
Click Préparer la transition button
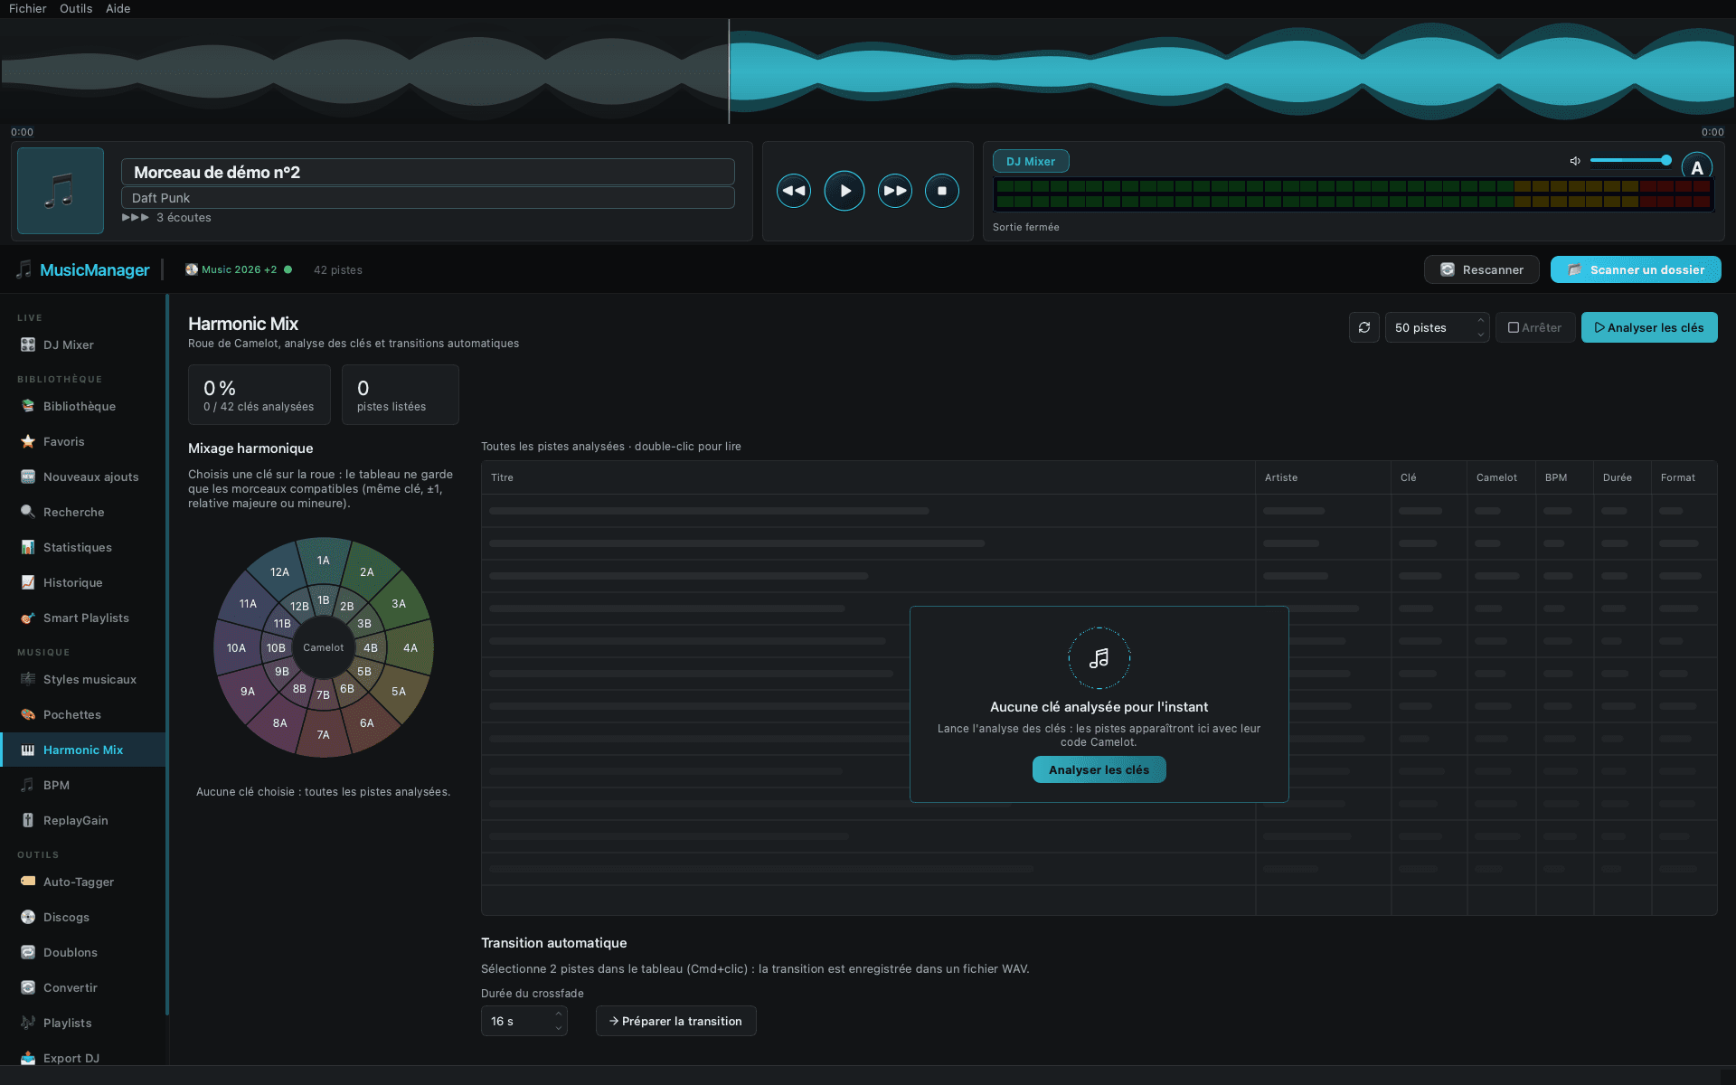675,1021
